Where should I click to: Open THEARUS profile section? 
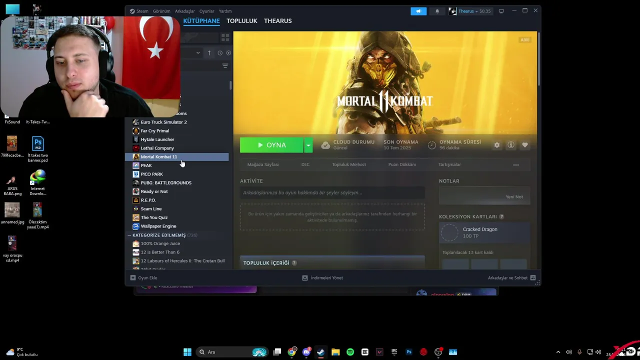pyautogui.click(x=278, y=21)
